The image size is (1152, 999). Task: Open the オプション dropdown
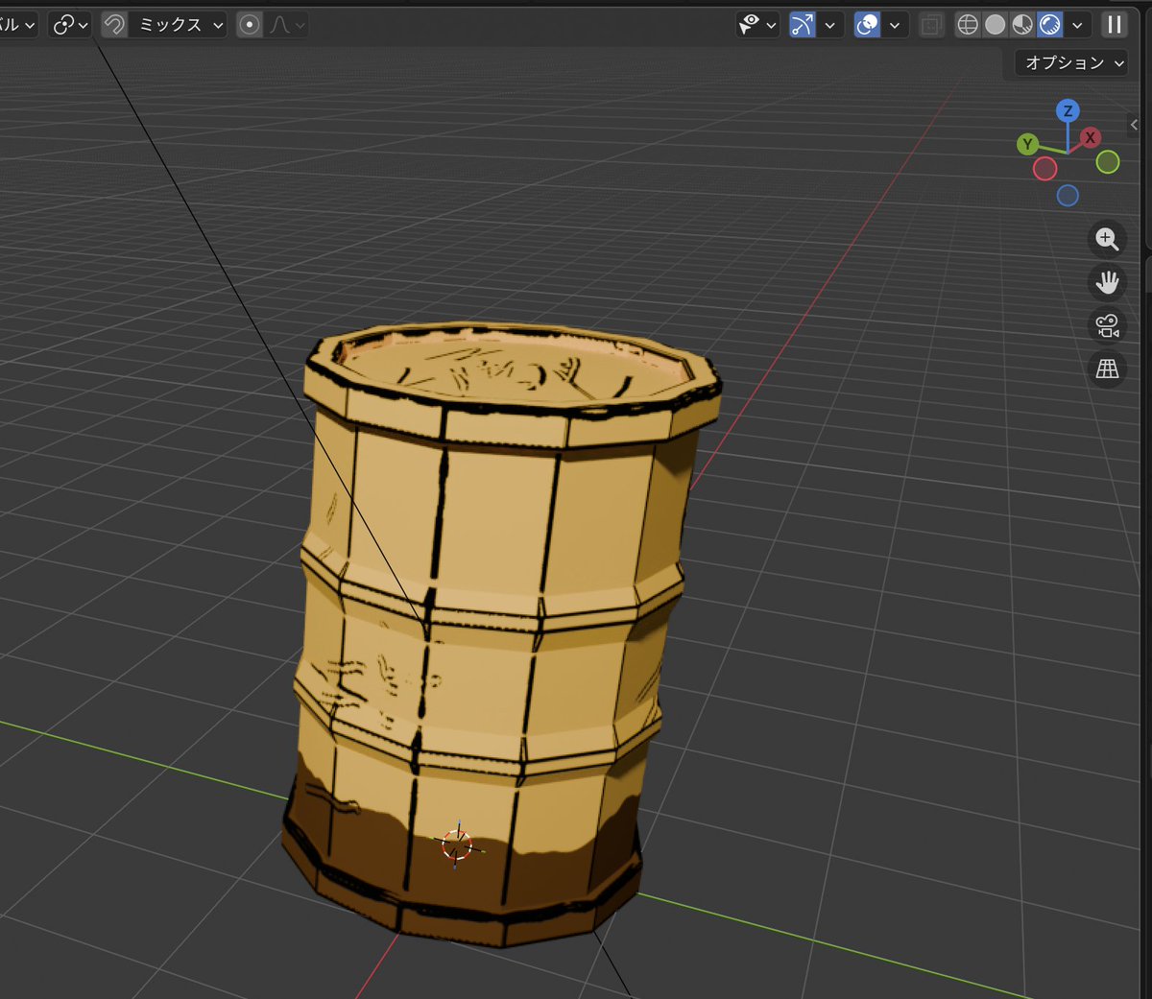(x=1072, y=62)
